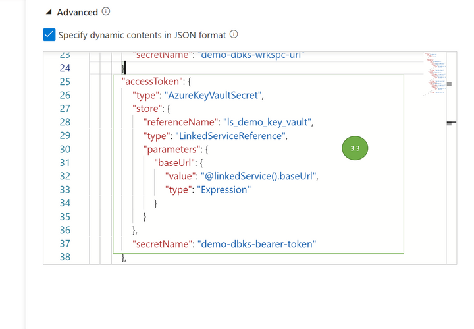Click the code minimap preview
Viewport: 474px width, 329px height.
[x=434, y=74]
